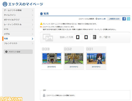
Task: Click the globe icon beside 全体に公開
Action: [96, 19]
